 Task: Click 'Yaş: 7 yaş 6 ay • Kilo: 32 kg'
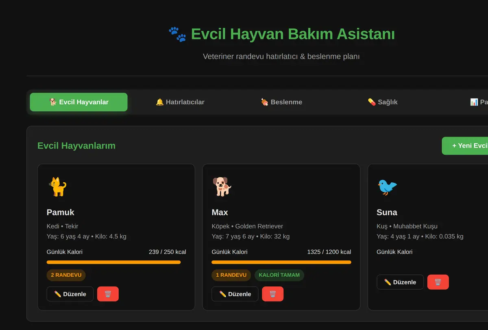pyautogui.click(x=251, y=236)
